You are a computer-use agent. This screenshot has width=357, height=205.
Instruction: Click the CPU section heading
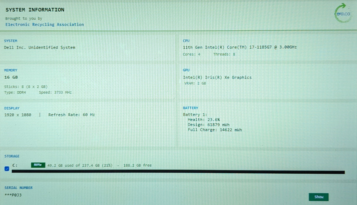pos(186,41)
